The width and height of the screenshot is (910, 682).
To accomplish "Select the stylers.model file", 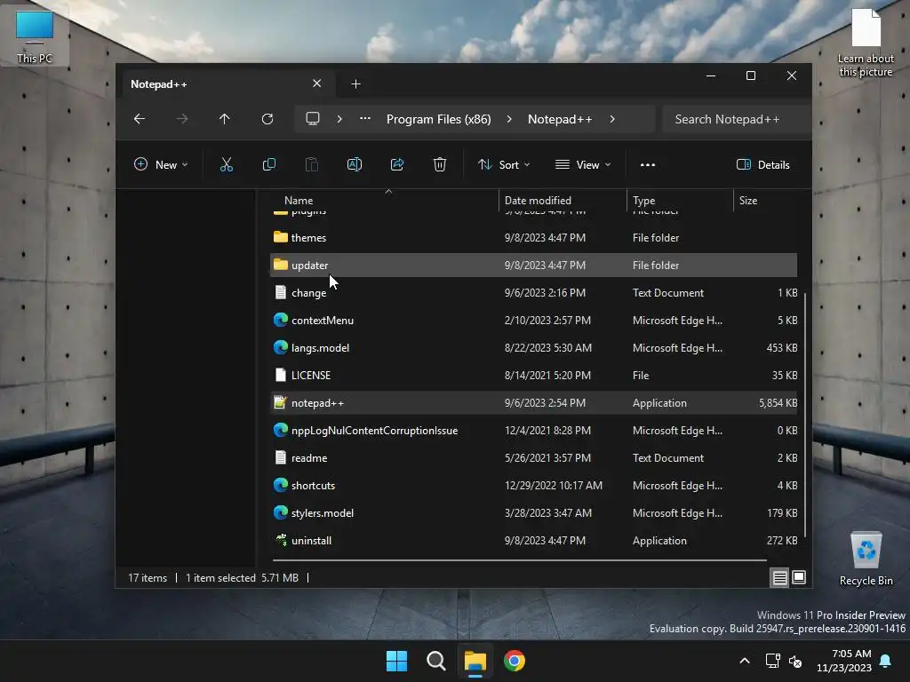I will 534,512.
